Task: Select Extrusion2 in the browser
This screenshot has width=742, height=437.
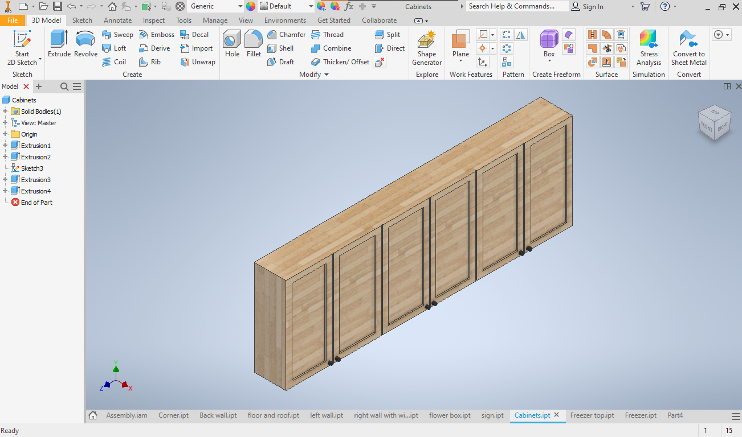Action: [x=31, y=157]
